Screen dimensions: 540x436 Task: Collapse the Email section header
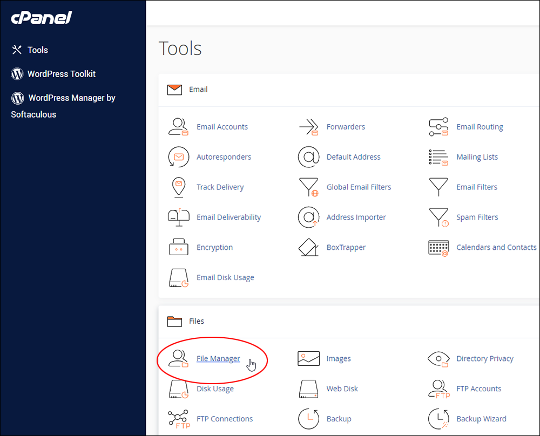point(349,90)
